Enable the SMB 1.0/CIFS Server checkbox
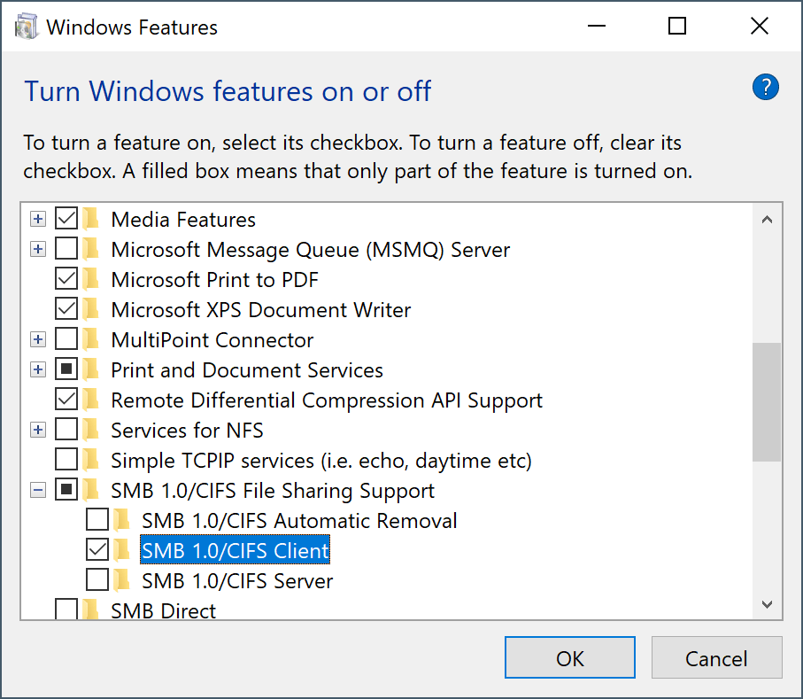803x699 pixels. click(97, 580)
